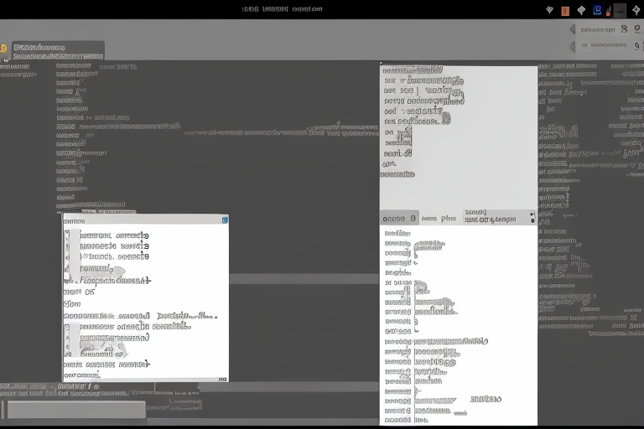
Task: Click the title text in the top bar
Action: coord(282,9)
